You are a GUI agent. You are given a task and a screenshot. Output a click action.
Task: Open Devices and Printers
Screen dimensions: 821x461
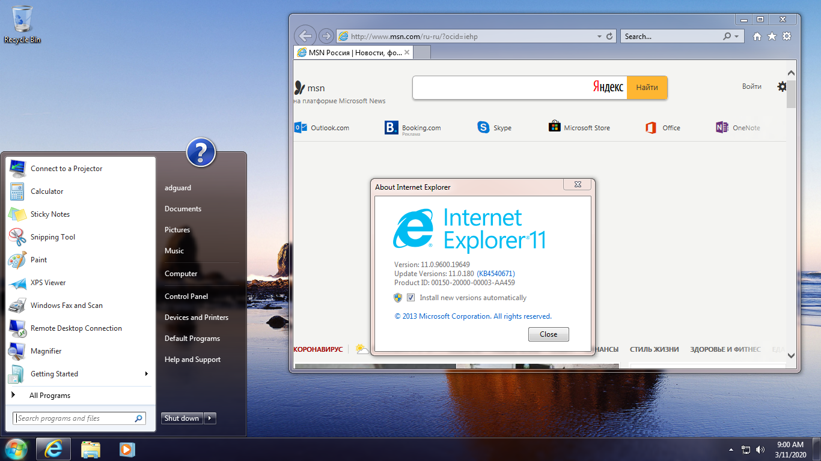pos(197,318)
